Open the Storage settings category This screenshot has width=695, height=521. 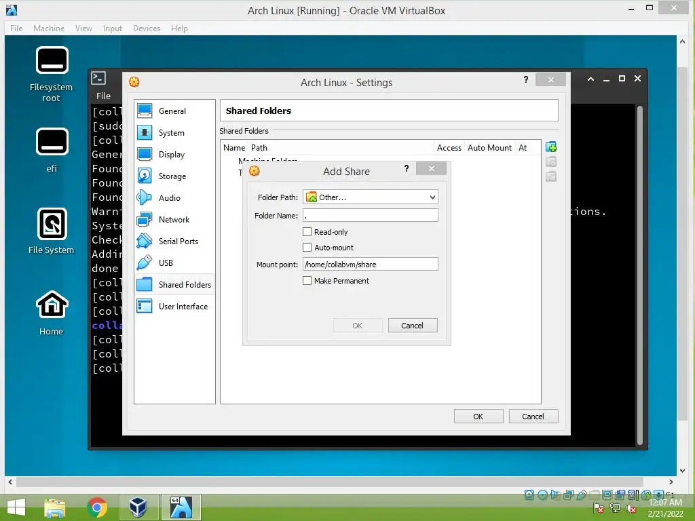(x=174, y=176)
